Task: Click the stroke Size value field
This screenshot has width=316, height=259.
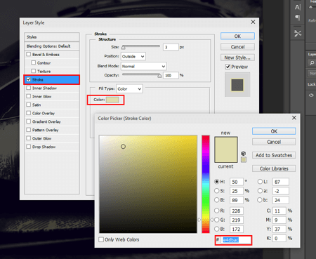Action: coord(171,47)
